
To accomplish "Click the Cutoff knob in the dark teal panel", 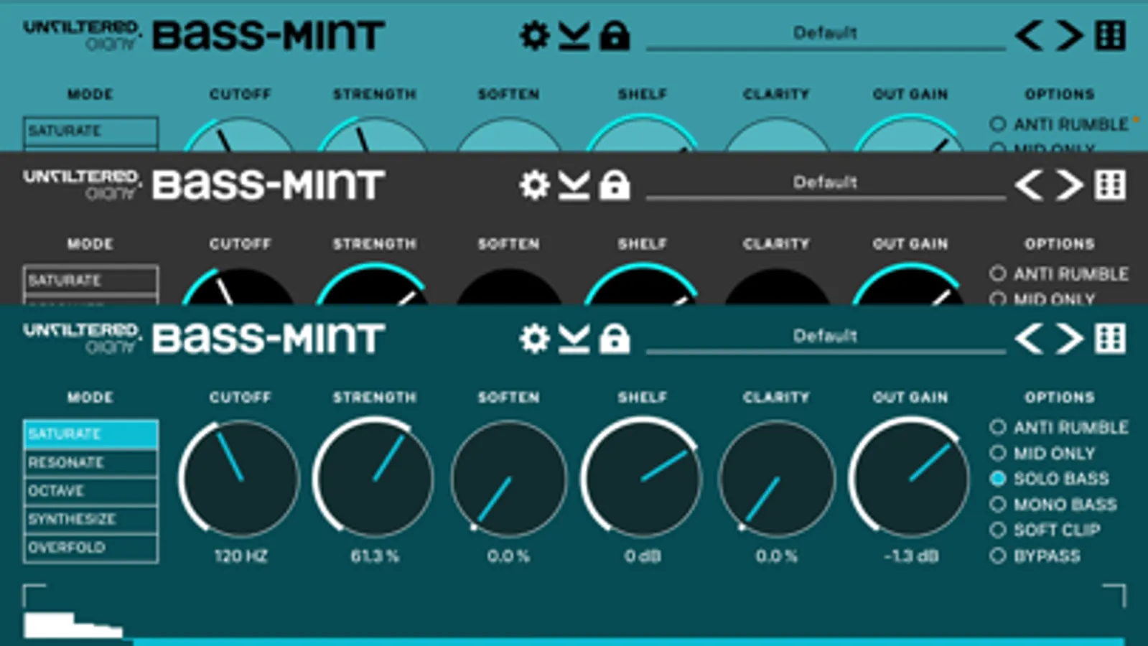I will point(240,478).
